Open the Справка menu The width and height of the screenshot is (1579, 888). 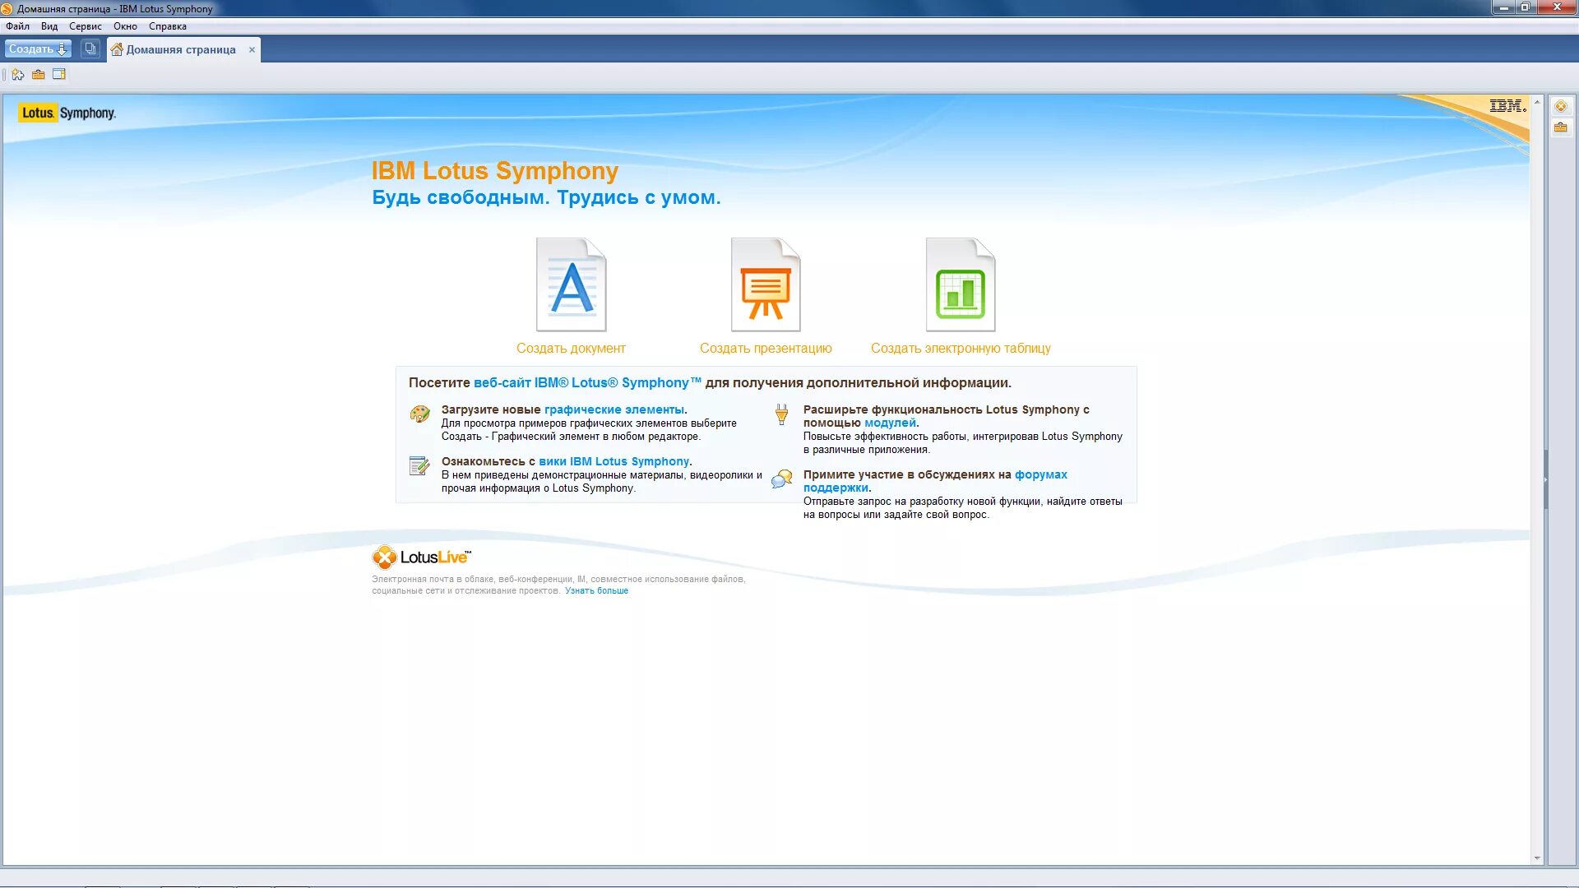tap(168, 26)
